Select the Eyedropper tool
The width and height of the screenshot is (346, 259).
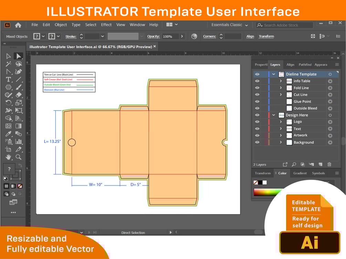pyautogui.click(x=8, y=134)
